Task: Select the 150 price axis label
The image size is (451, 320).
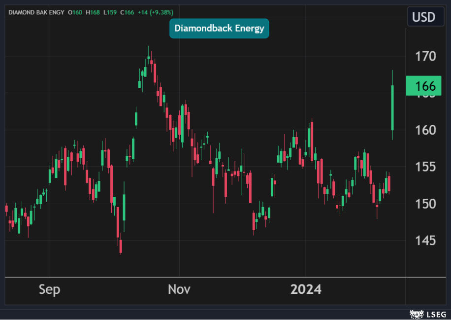Action: (425, 204)
